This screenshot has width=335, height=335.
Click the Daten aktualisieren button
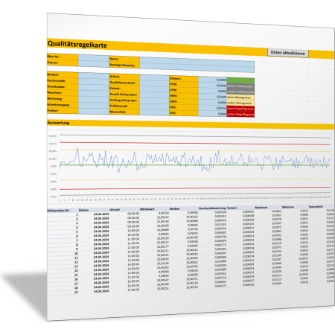(x=288, y=53)
